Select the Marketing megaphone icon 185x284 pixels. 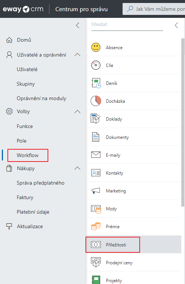point(96,191)
